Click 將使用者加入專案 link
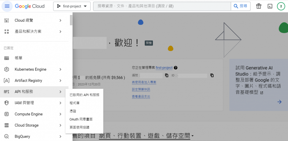Viewport: 288px width, 141px height. [144, 82]
